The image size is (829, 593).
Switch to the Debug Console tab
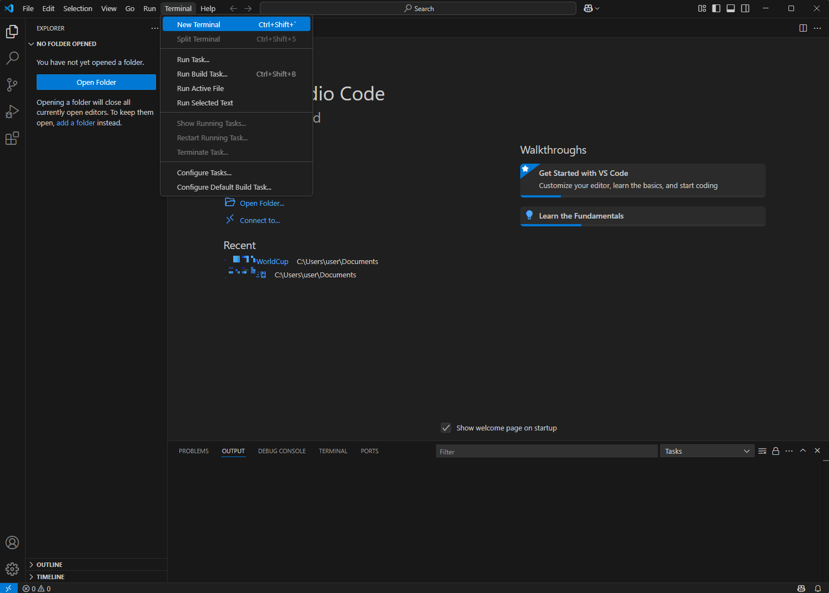(282, 451)
